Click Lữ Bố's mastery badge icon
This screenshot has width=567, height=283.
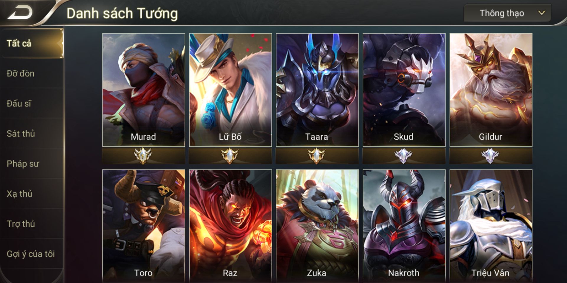230,155
